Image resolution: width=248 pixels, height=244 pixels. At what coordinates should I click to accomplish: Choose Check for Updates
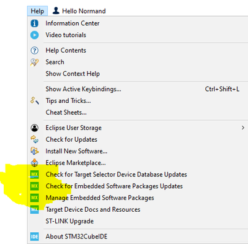(x=71, y=139)
